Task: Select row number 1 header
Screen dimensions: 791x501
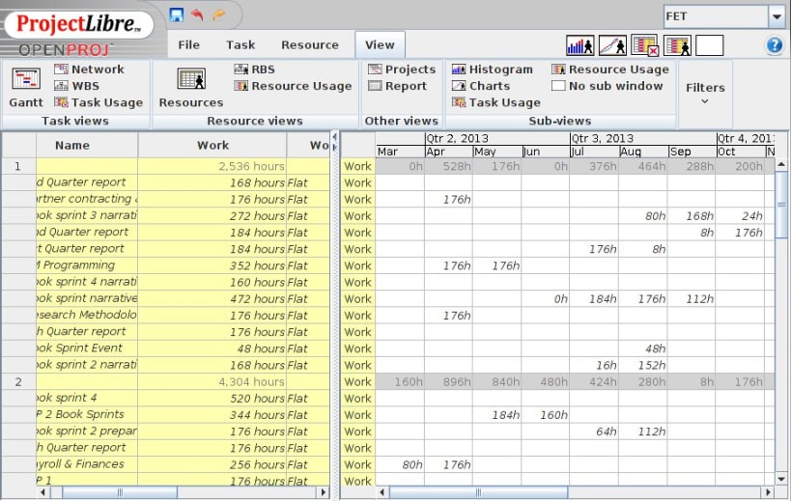Action: pos(18,166)
